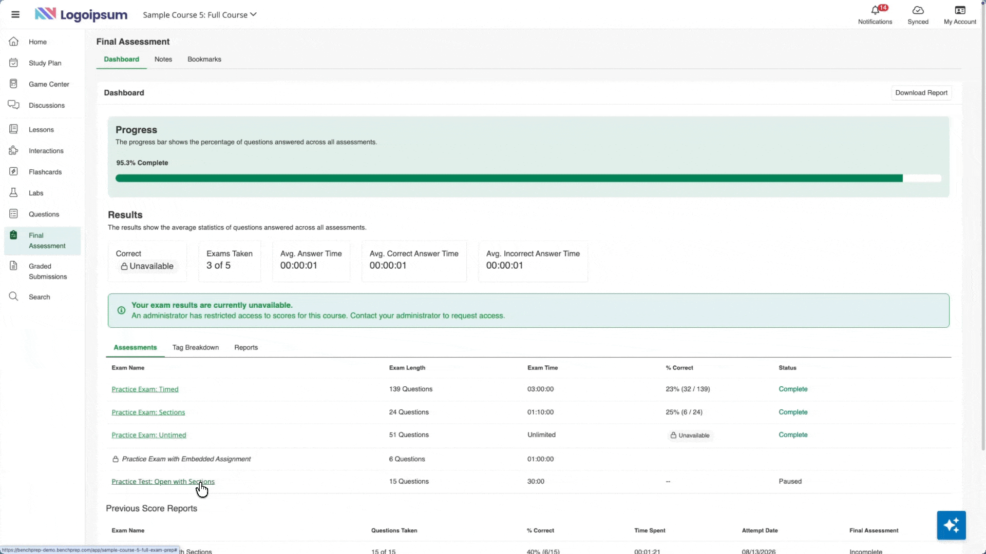Open Discussions chat icon
The height and width of the screenshot is (554, 986).
tap(14, 105)
